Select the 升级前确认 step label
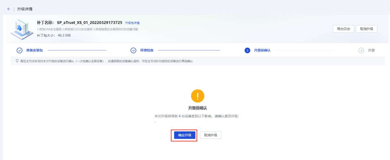Screen dimensions: 390x160 pos(262,50)
